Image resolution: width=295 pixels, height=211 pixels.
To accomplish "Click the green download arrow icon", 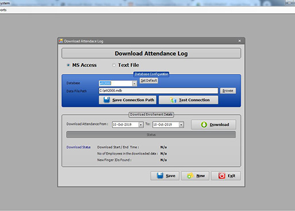I will tap(204, 124).
